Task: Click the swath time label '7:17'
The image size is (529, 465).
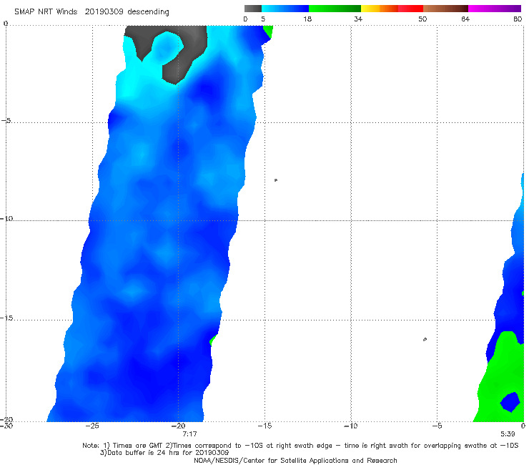Action: click(189, 434)
